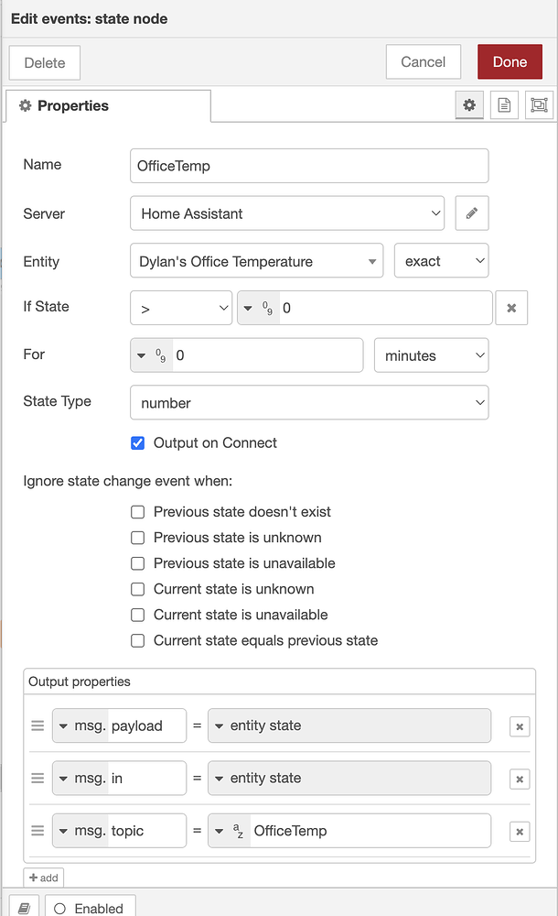
Task: Check Current state equals previous state
Action: (x=138, y=641)
